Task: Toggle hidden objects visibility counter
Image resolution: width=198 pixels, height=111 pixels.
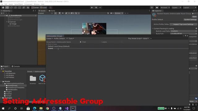Action: (x=72, y=13)
